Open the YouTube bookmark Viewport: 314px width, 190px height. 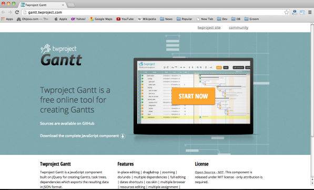click(125, 19)
